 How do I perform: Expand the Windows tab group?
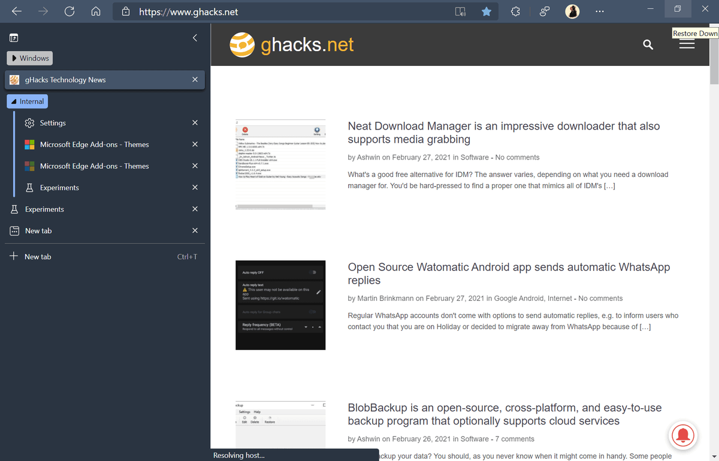(x=30, y=58)
